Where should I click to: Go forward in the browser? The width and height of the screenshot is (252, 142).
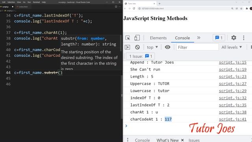[130, 9]
